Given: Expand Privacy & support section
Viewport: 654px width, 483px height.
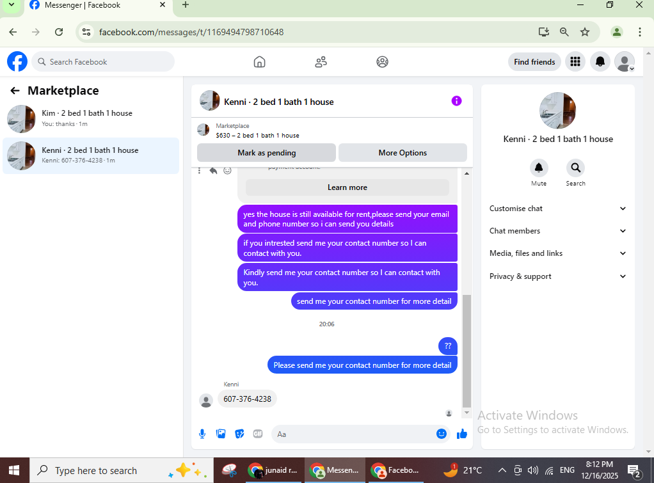Looking at the screenshot, I should pyautogui.click(x=557, y=276).
